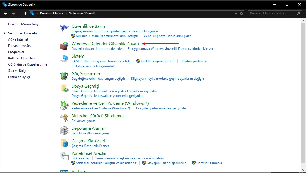
Task: Open Denetim Masası Giriş in the sidebar
Action: [x=23, y=24]
